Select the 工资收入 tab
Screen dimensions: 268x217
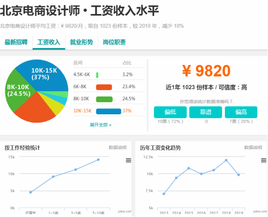49,42
